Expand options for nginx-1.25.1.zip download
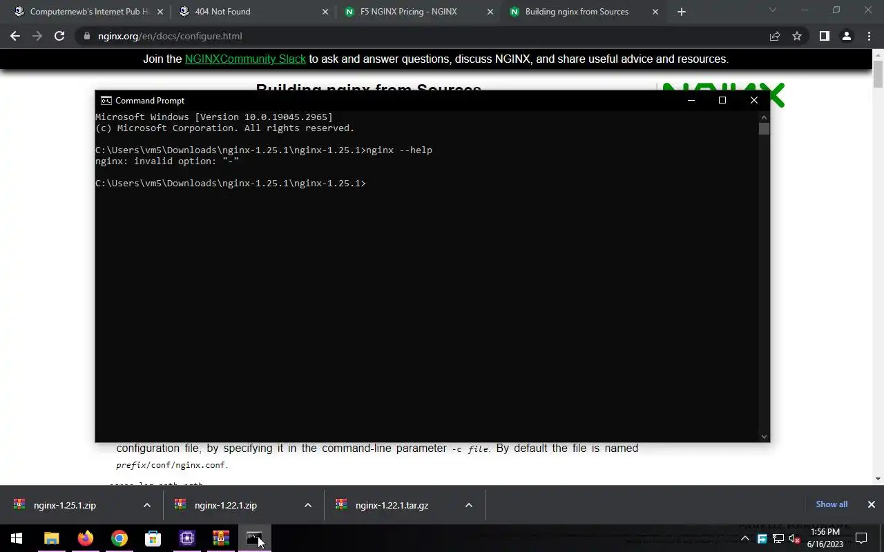This screenshot has width=884, height=552. [146, 505]
